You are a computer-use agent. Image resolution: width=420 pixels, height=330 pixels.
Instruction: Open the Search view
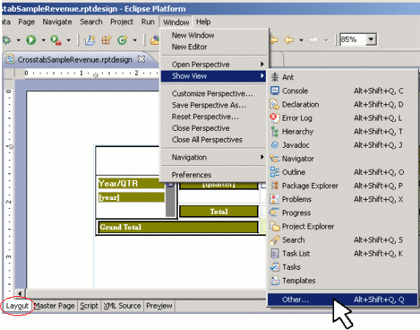[342, 240]
